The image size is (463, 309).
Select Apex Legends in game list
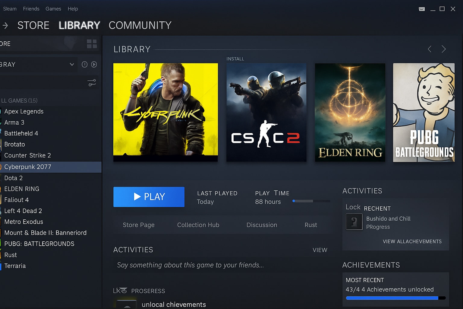[51, 111]
